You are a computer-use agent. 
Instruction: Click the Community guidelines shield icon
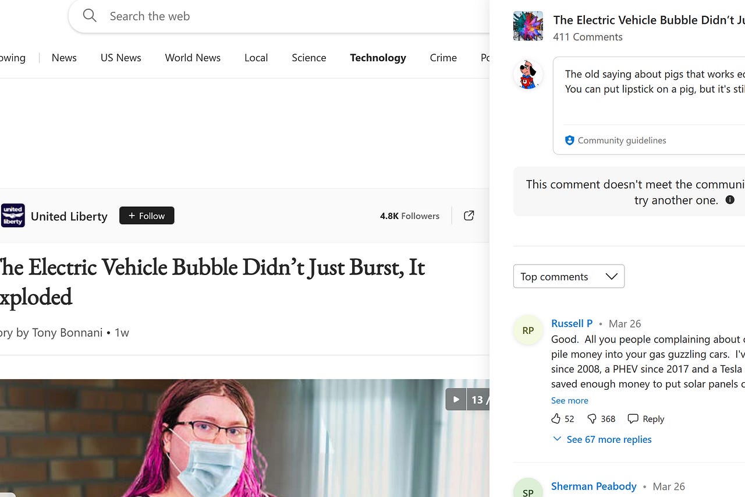tap(569, 140)
